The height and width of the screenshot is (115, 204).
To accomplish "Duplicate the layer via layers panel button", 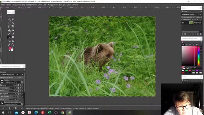I will click(x=193, y=34).
